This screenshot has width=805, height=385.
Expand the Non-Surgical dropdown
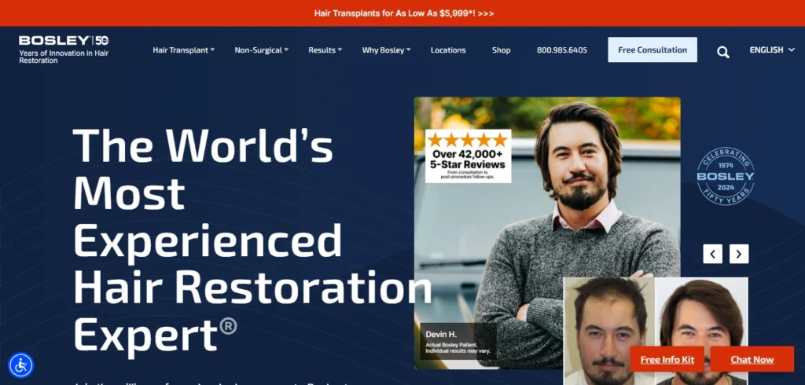pyautogui.click(x=261, y=50)
